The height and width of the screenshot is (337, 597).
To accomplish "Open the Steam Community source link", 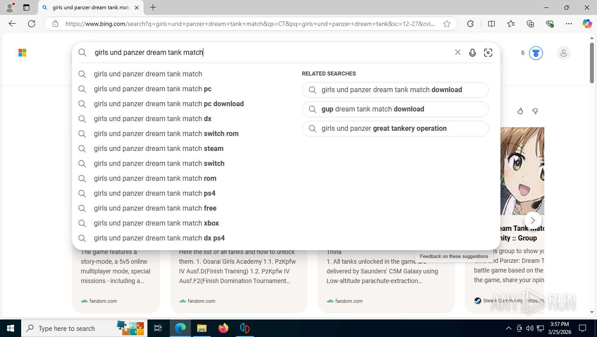I will tap(509, 301).
